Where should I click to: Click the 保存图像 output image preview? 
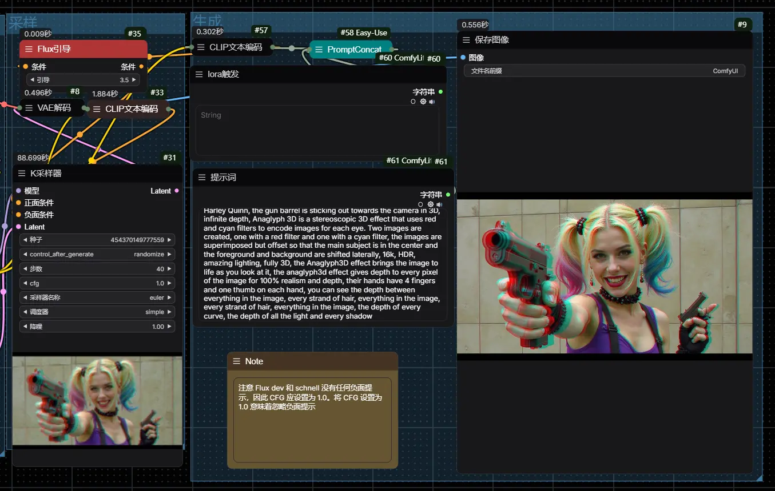605,276
